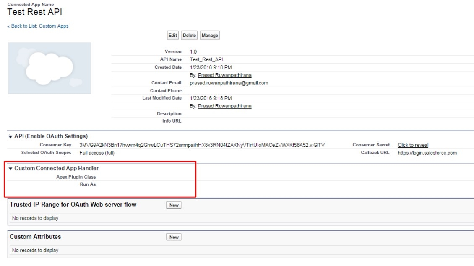Image resolution: width=474 pixels, height=266 pixels.
Task: Add New Custom Attribute
Action: [x=174, y=237]
